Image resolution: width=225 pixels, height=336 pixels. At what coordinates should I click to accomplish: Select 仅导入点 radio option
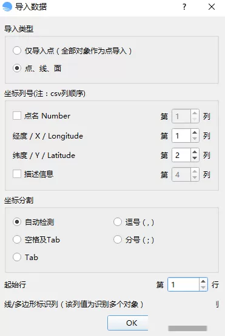coord(17,51)
